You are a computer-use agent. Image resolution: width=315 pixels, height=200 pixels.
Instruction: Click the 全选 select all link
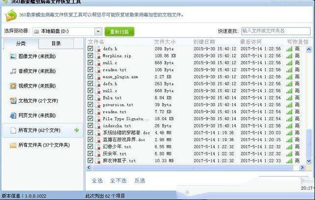[97, 180]
